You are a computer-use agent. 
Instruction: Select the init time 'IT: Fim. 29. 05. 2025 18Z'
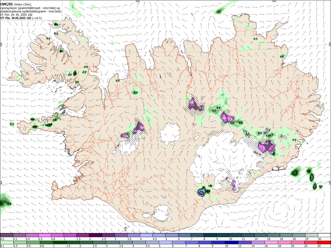click(16, 15)
